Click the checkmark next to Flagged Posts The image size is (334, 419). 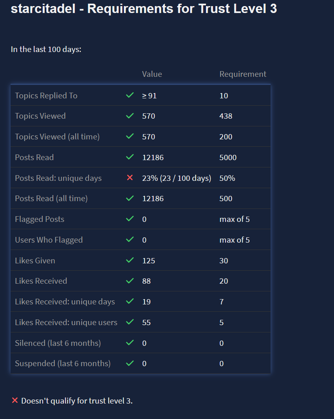pos(130,219)
